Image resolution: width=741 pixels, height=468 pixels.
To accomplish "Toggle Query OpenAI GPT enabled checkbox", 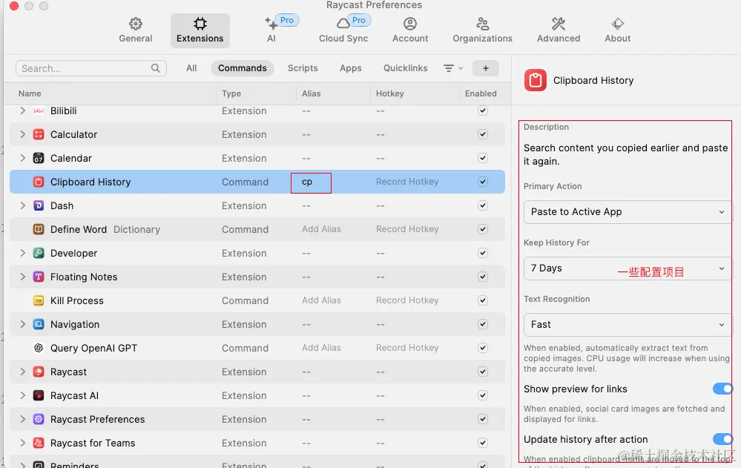I will coord(482,348).
